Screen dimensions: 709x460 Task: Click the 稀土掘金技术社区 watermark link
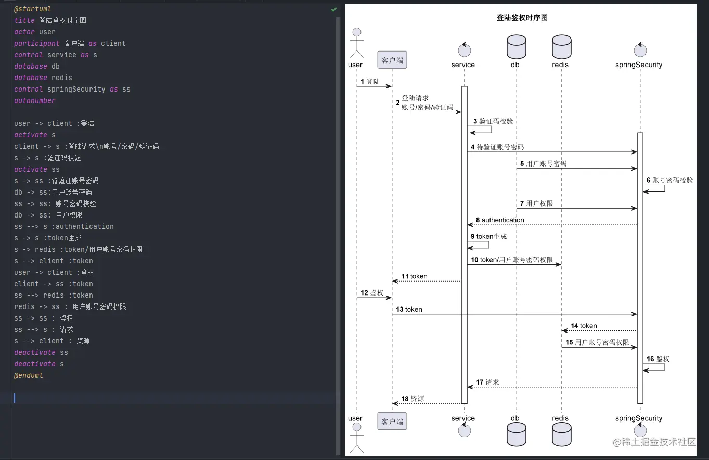coord(654,442)
